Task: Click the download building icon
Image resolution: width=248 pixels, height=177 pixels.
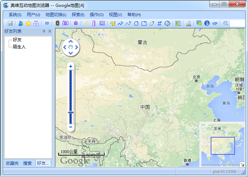Action: pyautogui.click(x=188, y=24)
